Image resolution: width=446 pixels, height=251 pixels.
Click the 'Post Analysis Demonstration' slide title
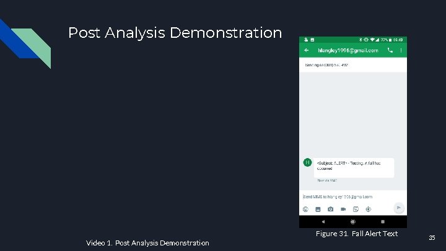(175, 32)
